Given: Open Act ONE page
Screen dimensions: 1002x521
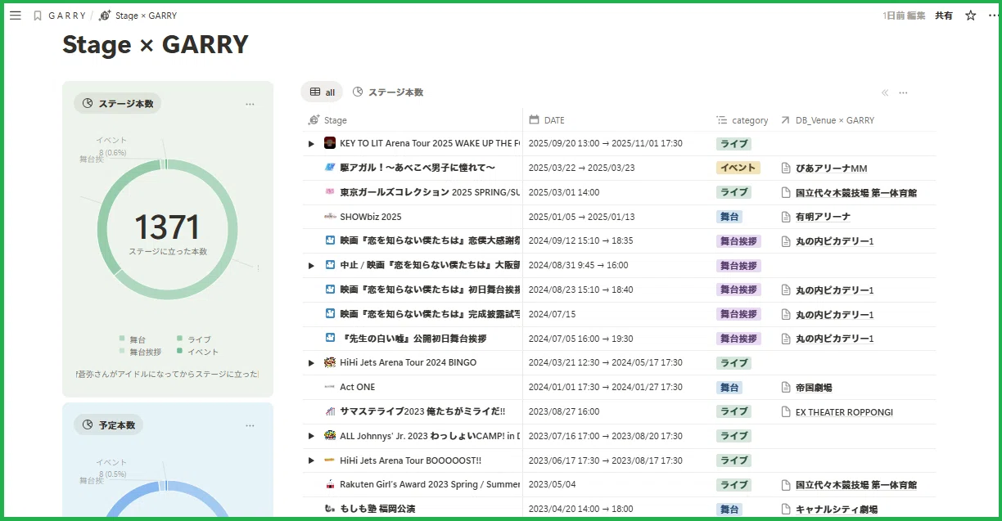Looking at the screenshot, I should click(358, 387).
